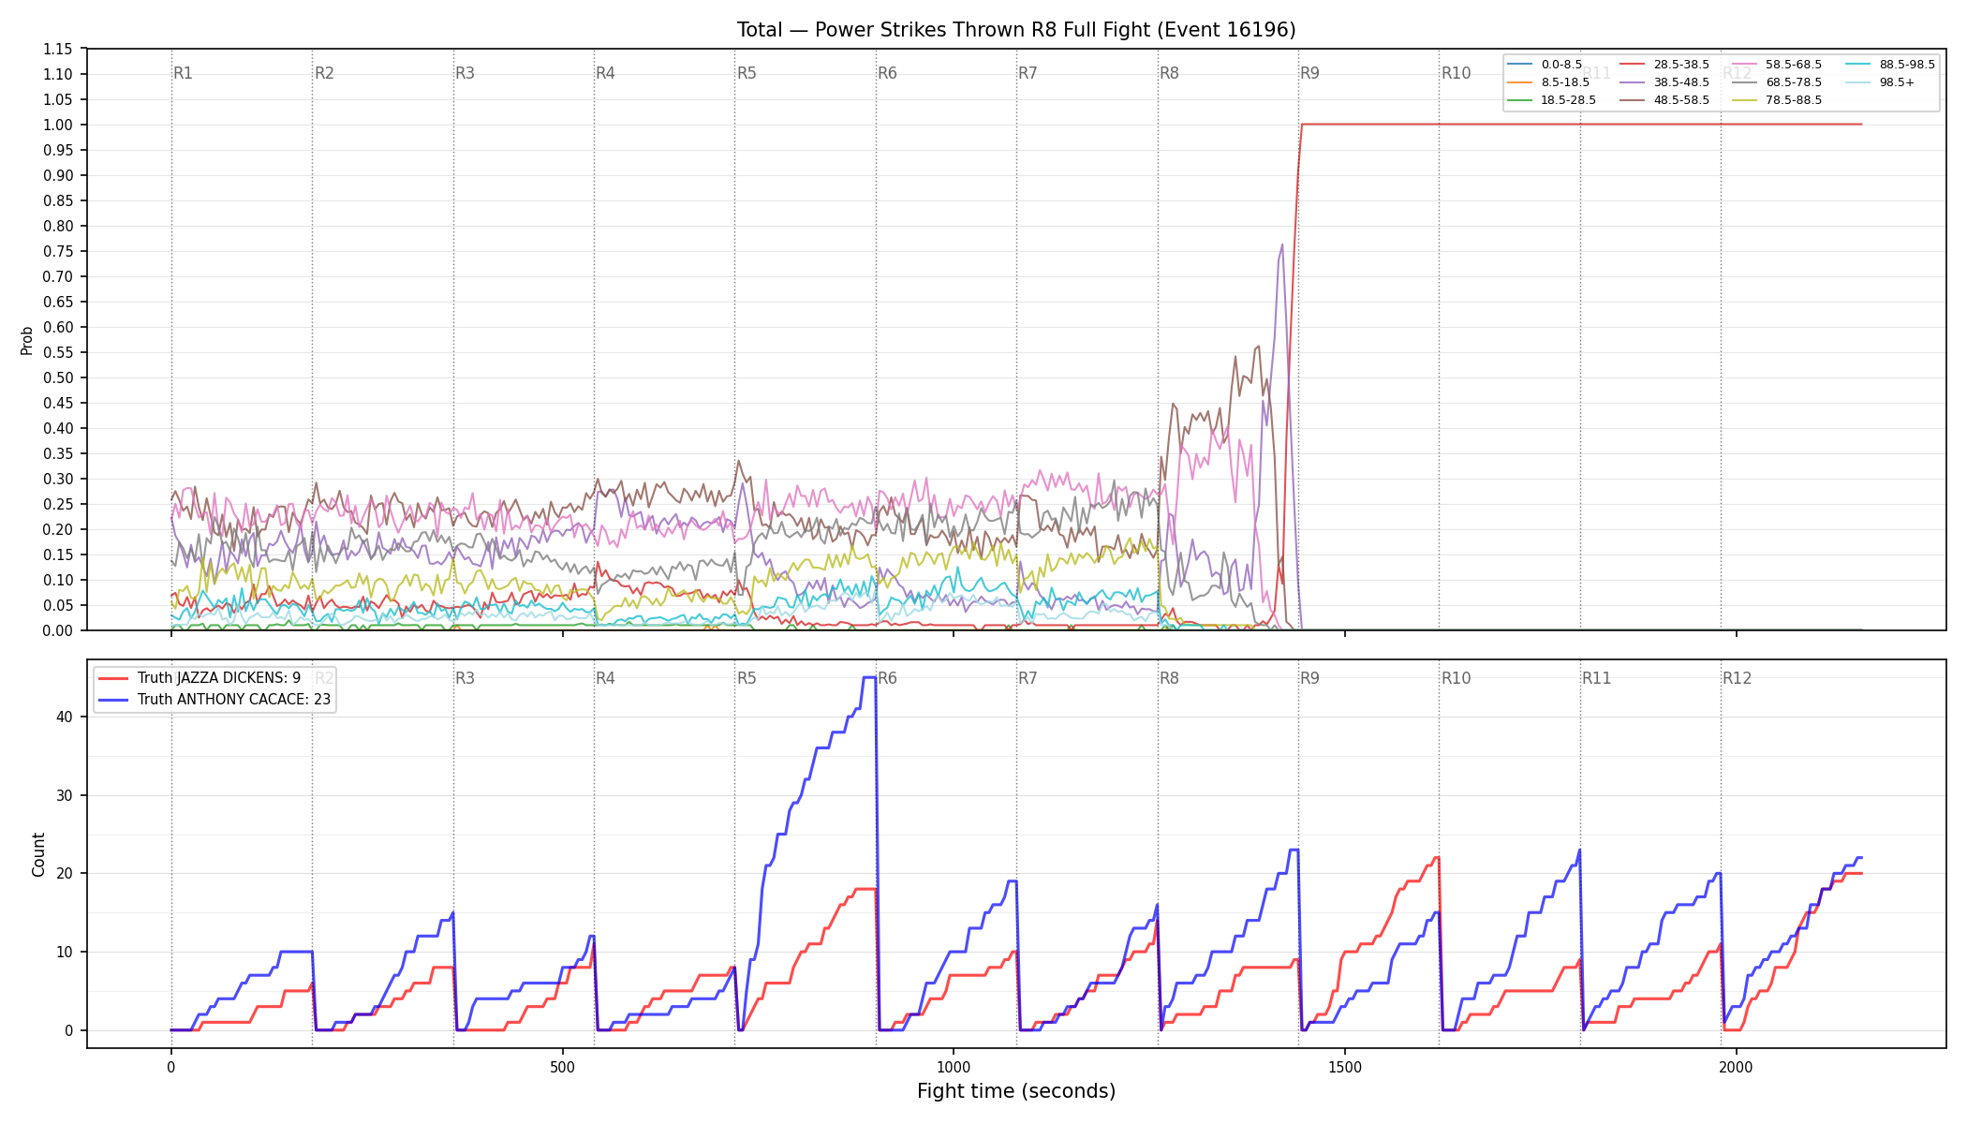Click the R1 round marker in top plot
Image resolution: width=1967 pixels, height=1124 pixels.
[184, 73]
